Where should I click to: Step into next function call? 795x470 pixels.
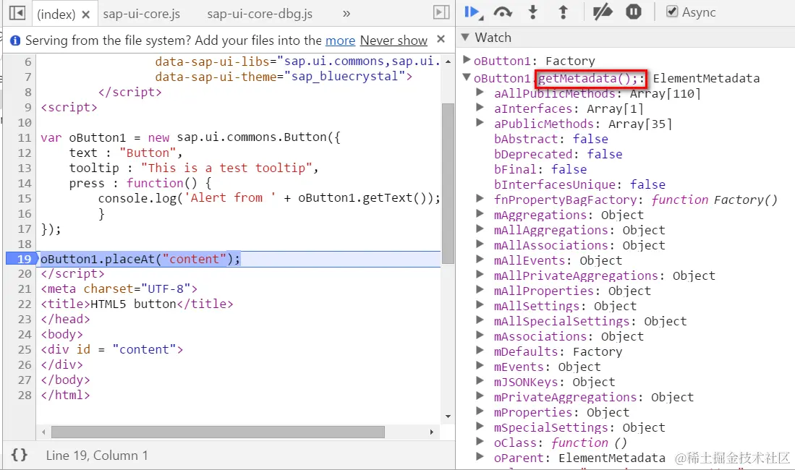tap(533, 12)
